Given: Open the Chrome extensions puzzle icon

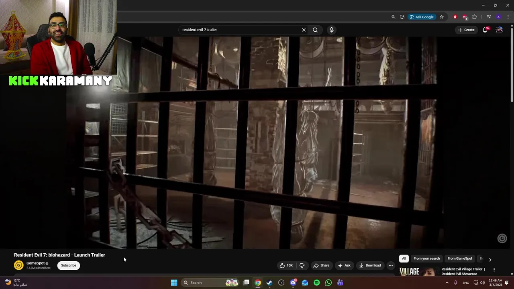Looking at the screenshot, I should pyautogui.click(x=475, y=17).
